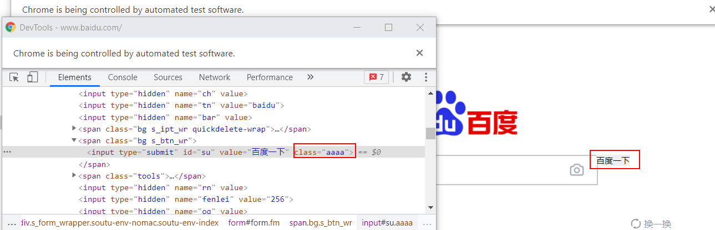Viewport: 715px width, 230px height.
Task: Open the DevTools three-dot customize menu
Action: [426, 77]
